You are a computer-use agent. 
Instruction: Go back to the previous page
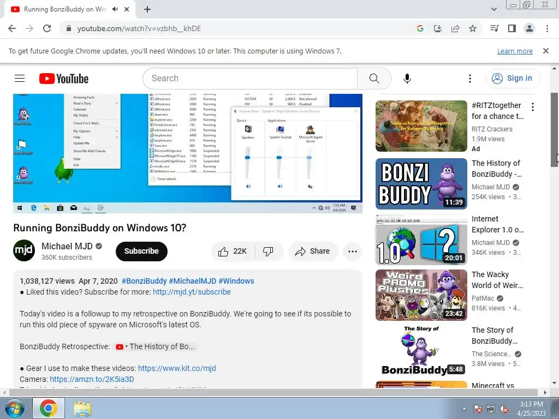coord(12,28)
